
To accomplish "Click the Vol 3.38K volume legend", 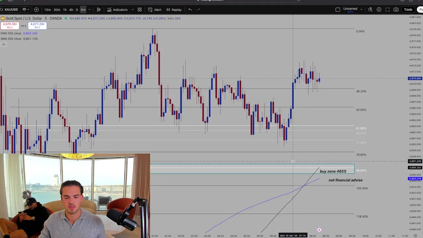I will (174, 19).
